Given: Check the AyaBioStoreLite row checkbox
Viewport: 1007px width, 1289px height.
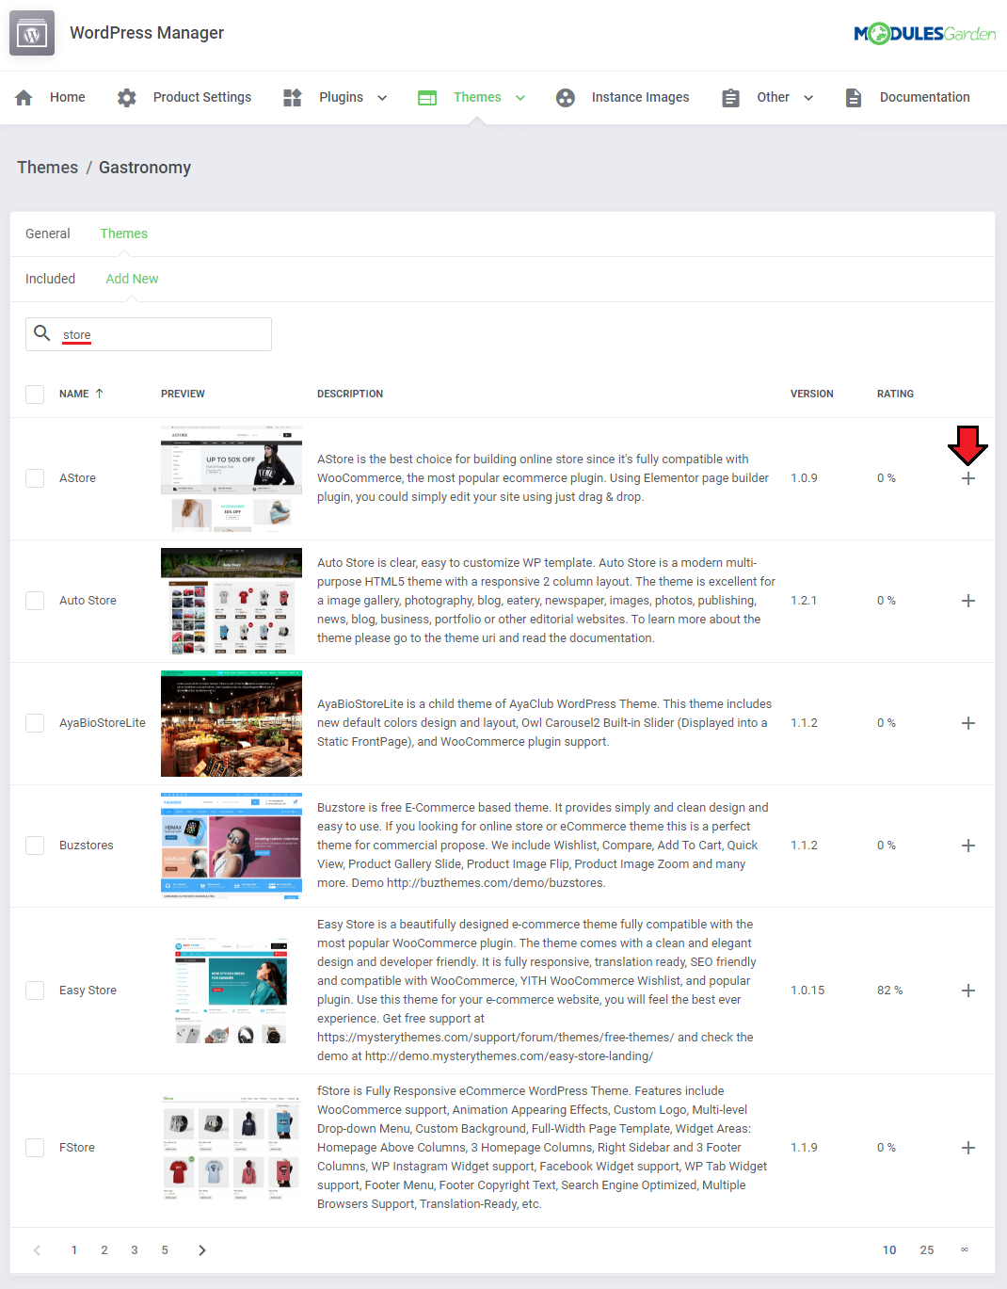Looking at the screenshot, I should [x=35, y=723].
